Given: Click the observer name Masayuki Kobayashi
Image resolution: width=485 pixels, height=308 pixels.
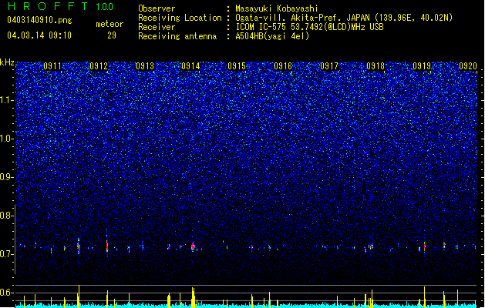Looking at the screenshot, I should pos(277,8).
